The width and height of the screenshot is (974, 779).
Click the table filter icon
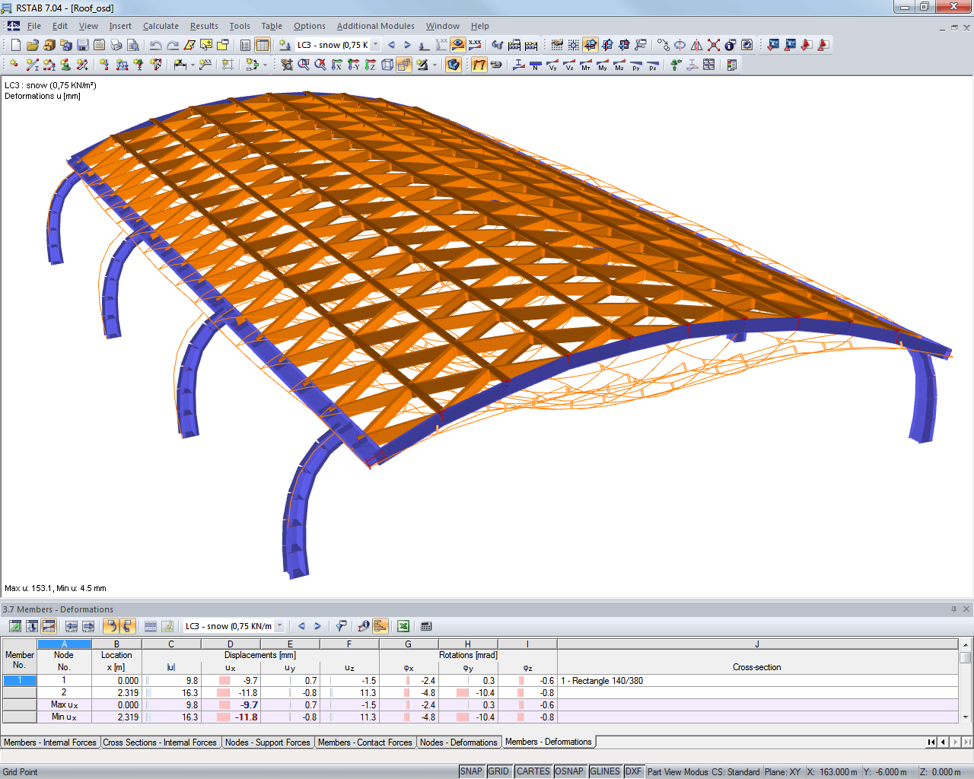341,626
